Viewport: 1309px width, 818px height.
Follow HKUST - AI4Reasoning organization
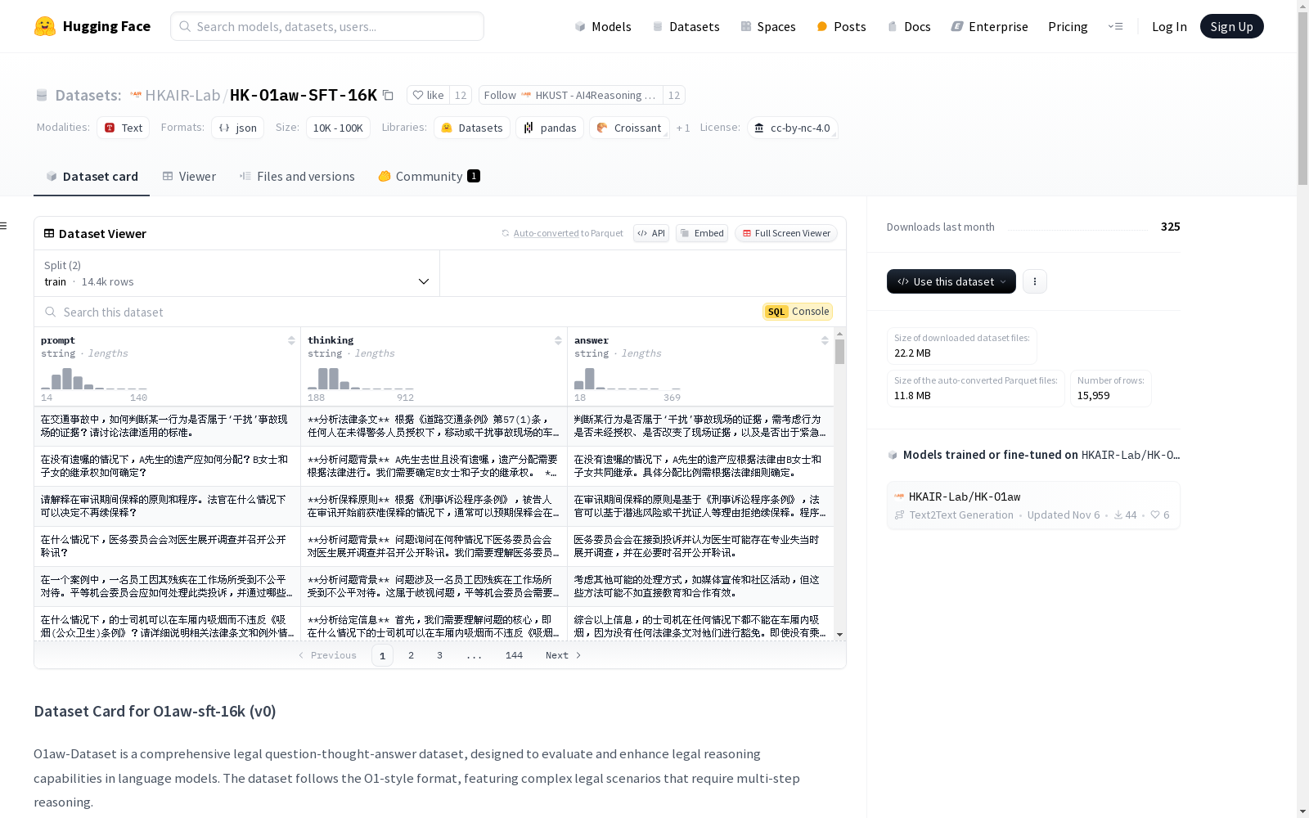(570, 95)
